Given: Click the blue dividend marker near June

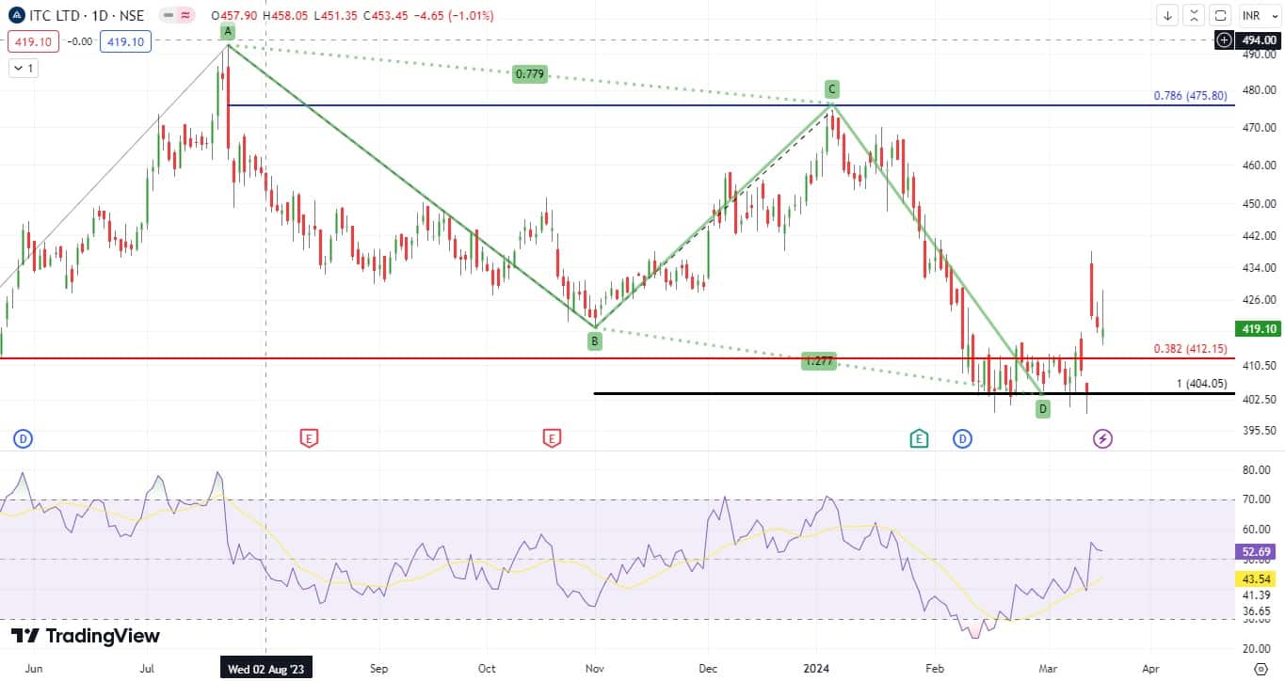Looking at the screenshot, I should [x=24, y=438].
